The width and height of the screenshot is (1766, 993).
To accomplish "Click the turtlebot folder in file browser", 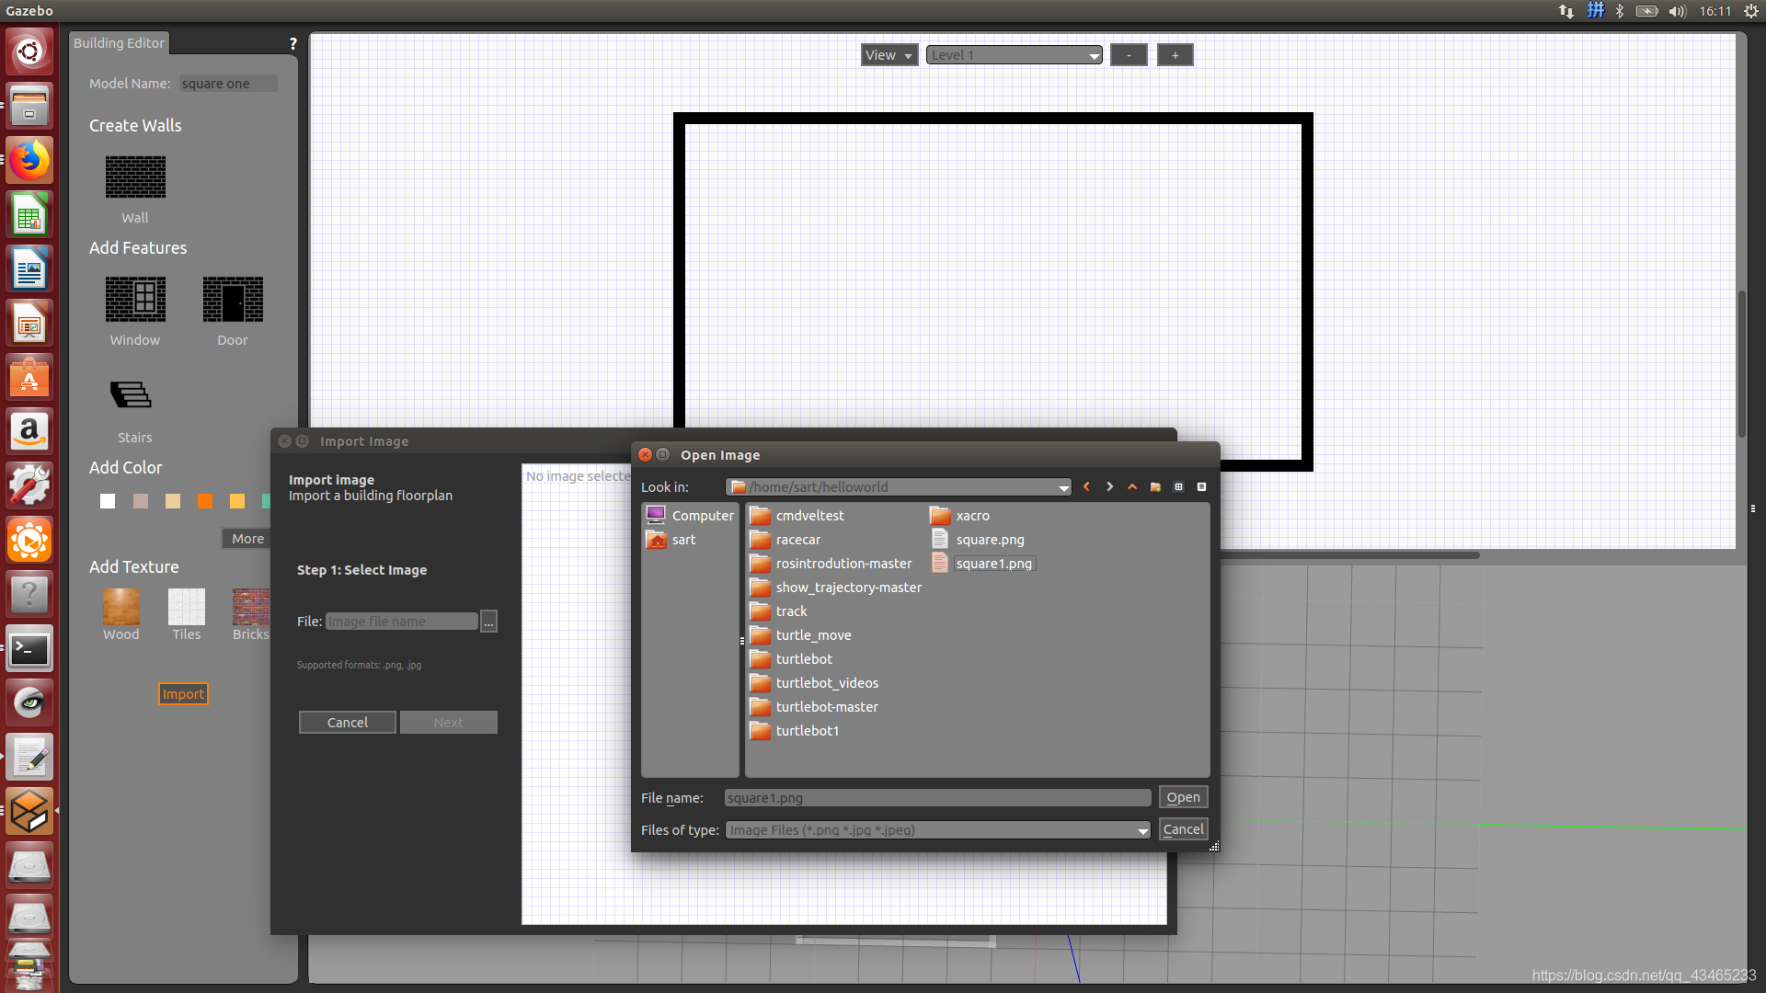I will pos(803,658).
